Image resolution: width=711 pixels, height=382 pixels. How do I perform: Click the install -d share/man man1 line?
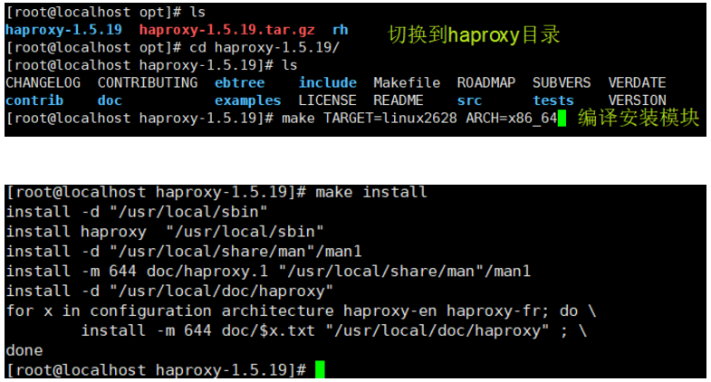coord(184,252)
